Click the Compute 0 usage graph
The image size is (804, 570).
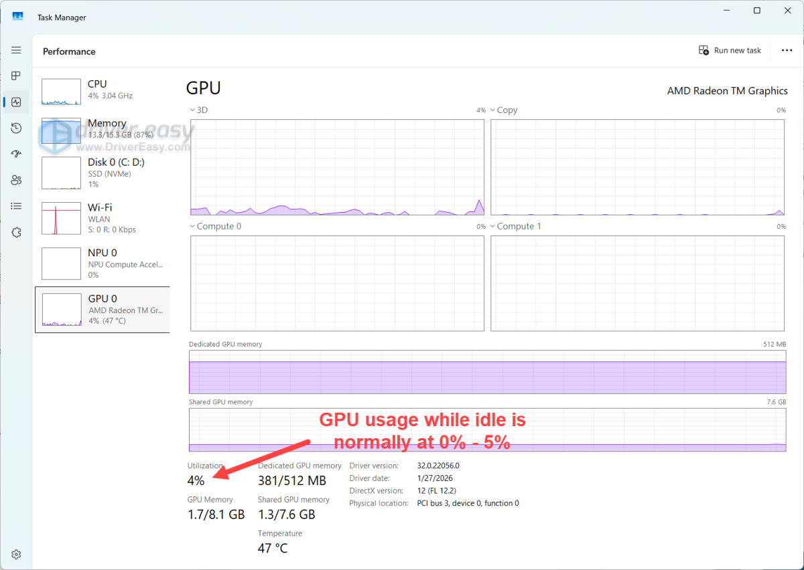coord(337,284)
